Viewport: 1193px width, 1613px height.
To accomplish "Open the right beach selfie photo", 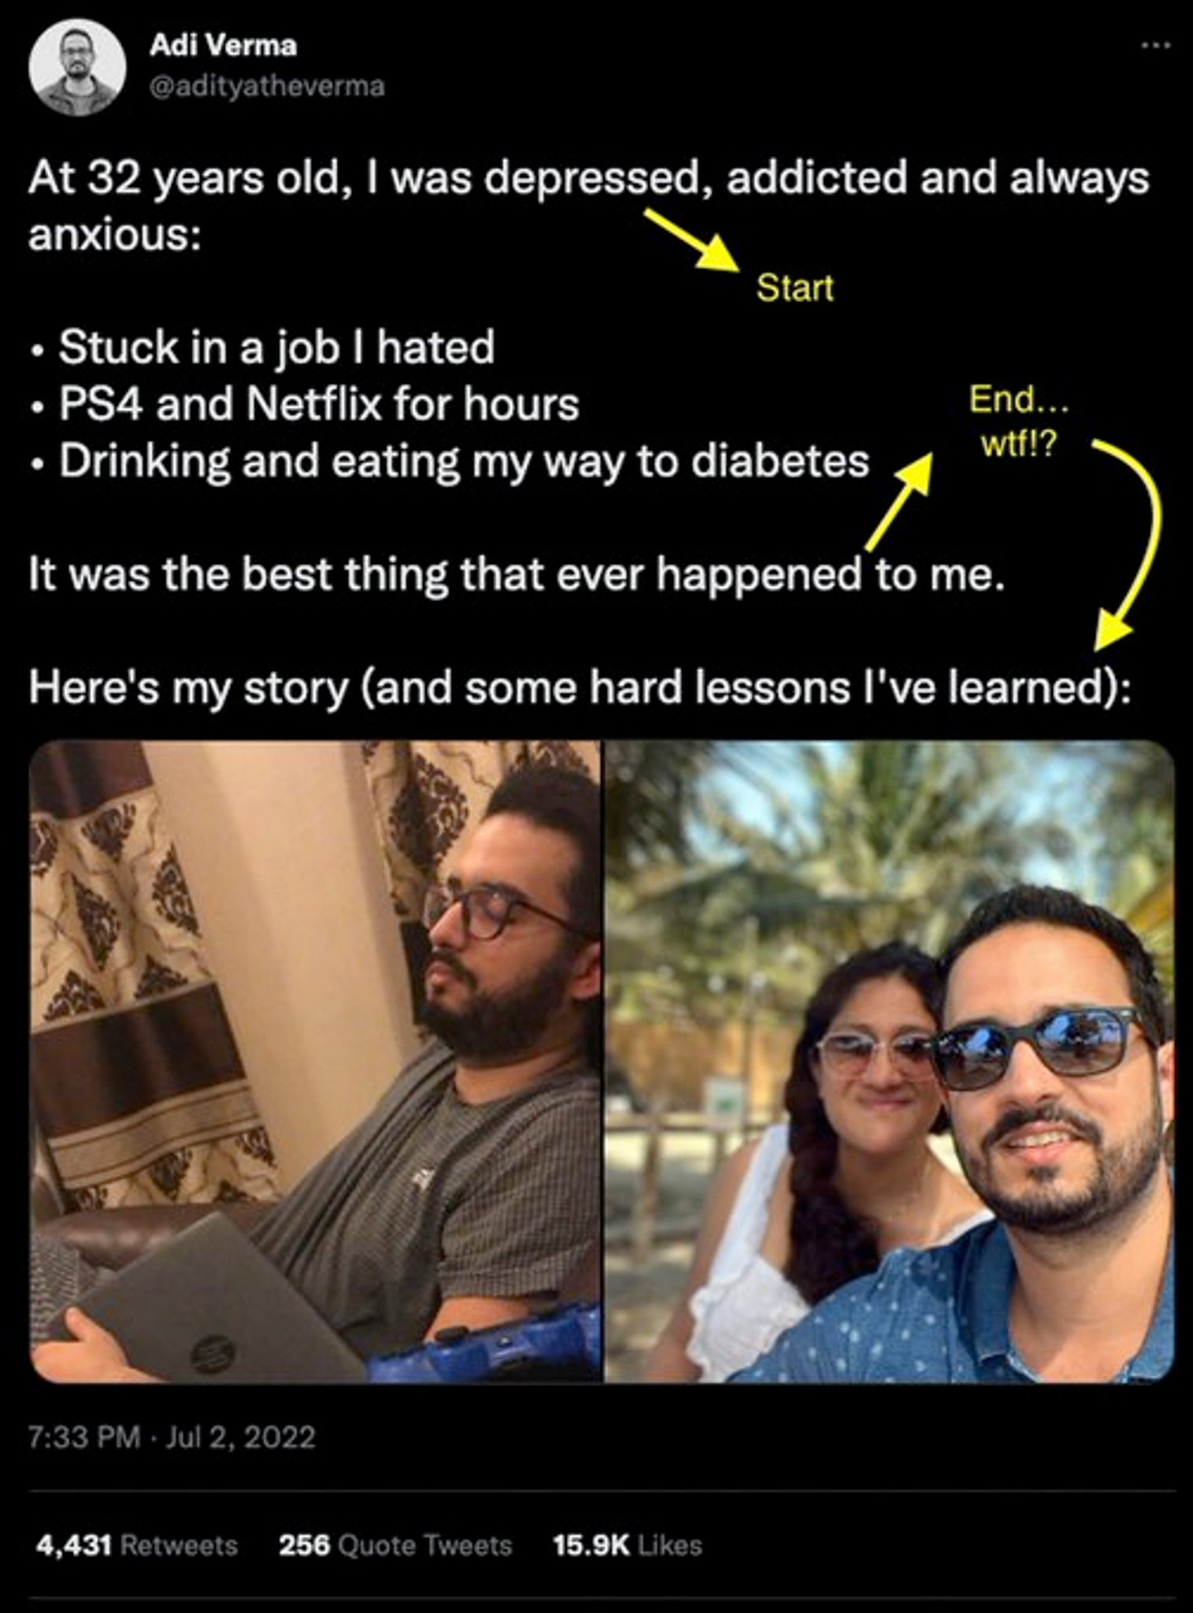I will tap(890, 1062).
